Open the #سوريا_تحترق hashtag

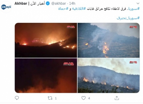click(x=128, y=18)
